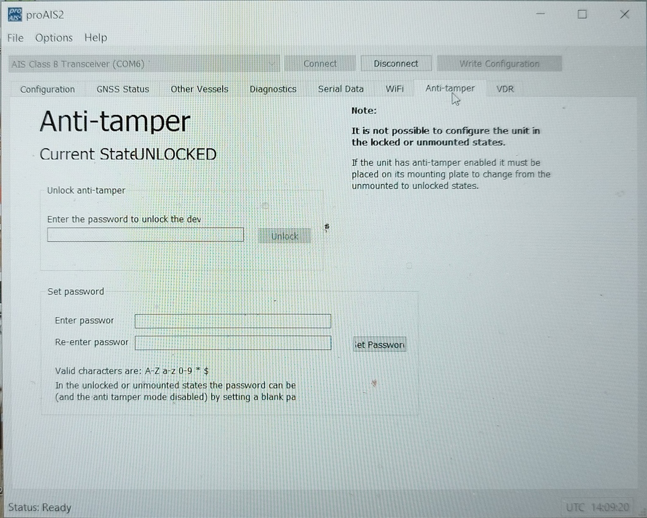Click the Disconnect button

click(396, 64)
